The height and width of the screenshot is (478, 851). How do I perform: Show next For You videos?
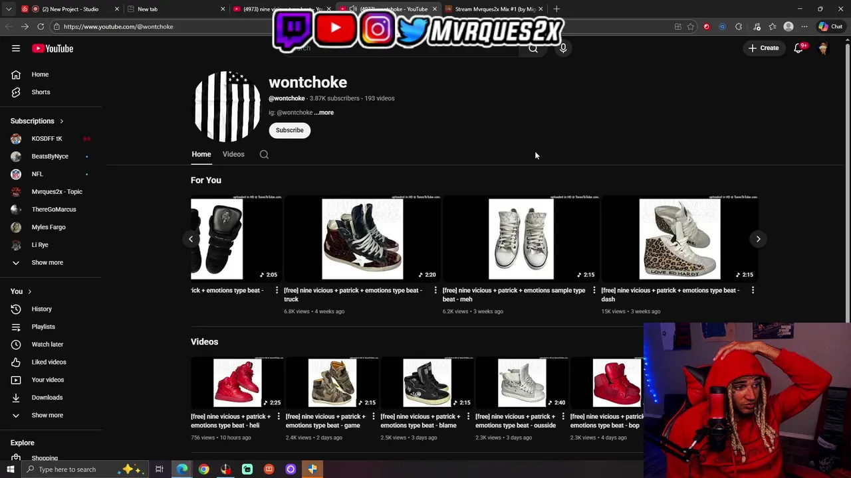pyautogui.click(x=758, y=239)
